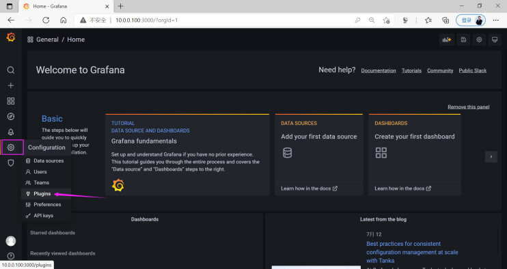Close the Home - Grafana tab
Screen dimensions: 507x269
(107, 6)
